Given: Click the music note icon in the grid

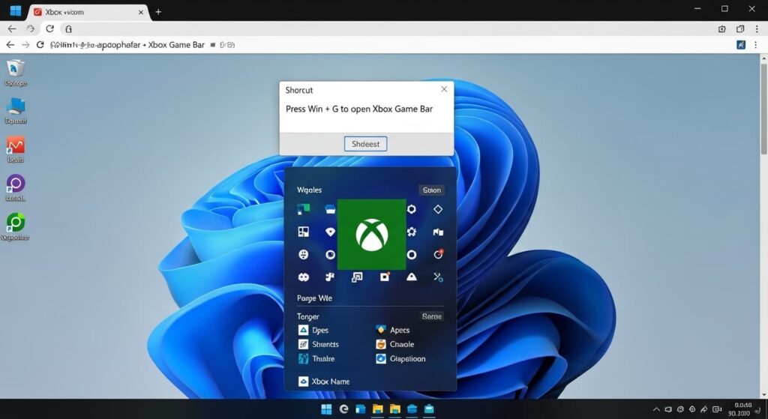Looking at the screenshot, I should 330,277.
